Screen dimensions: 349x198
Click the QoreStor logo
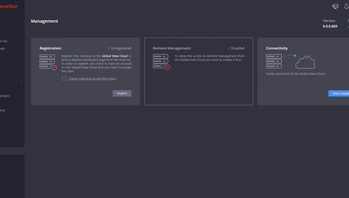tap(9, 7)
